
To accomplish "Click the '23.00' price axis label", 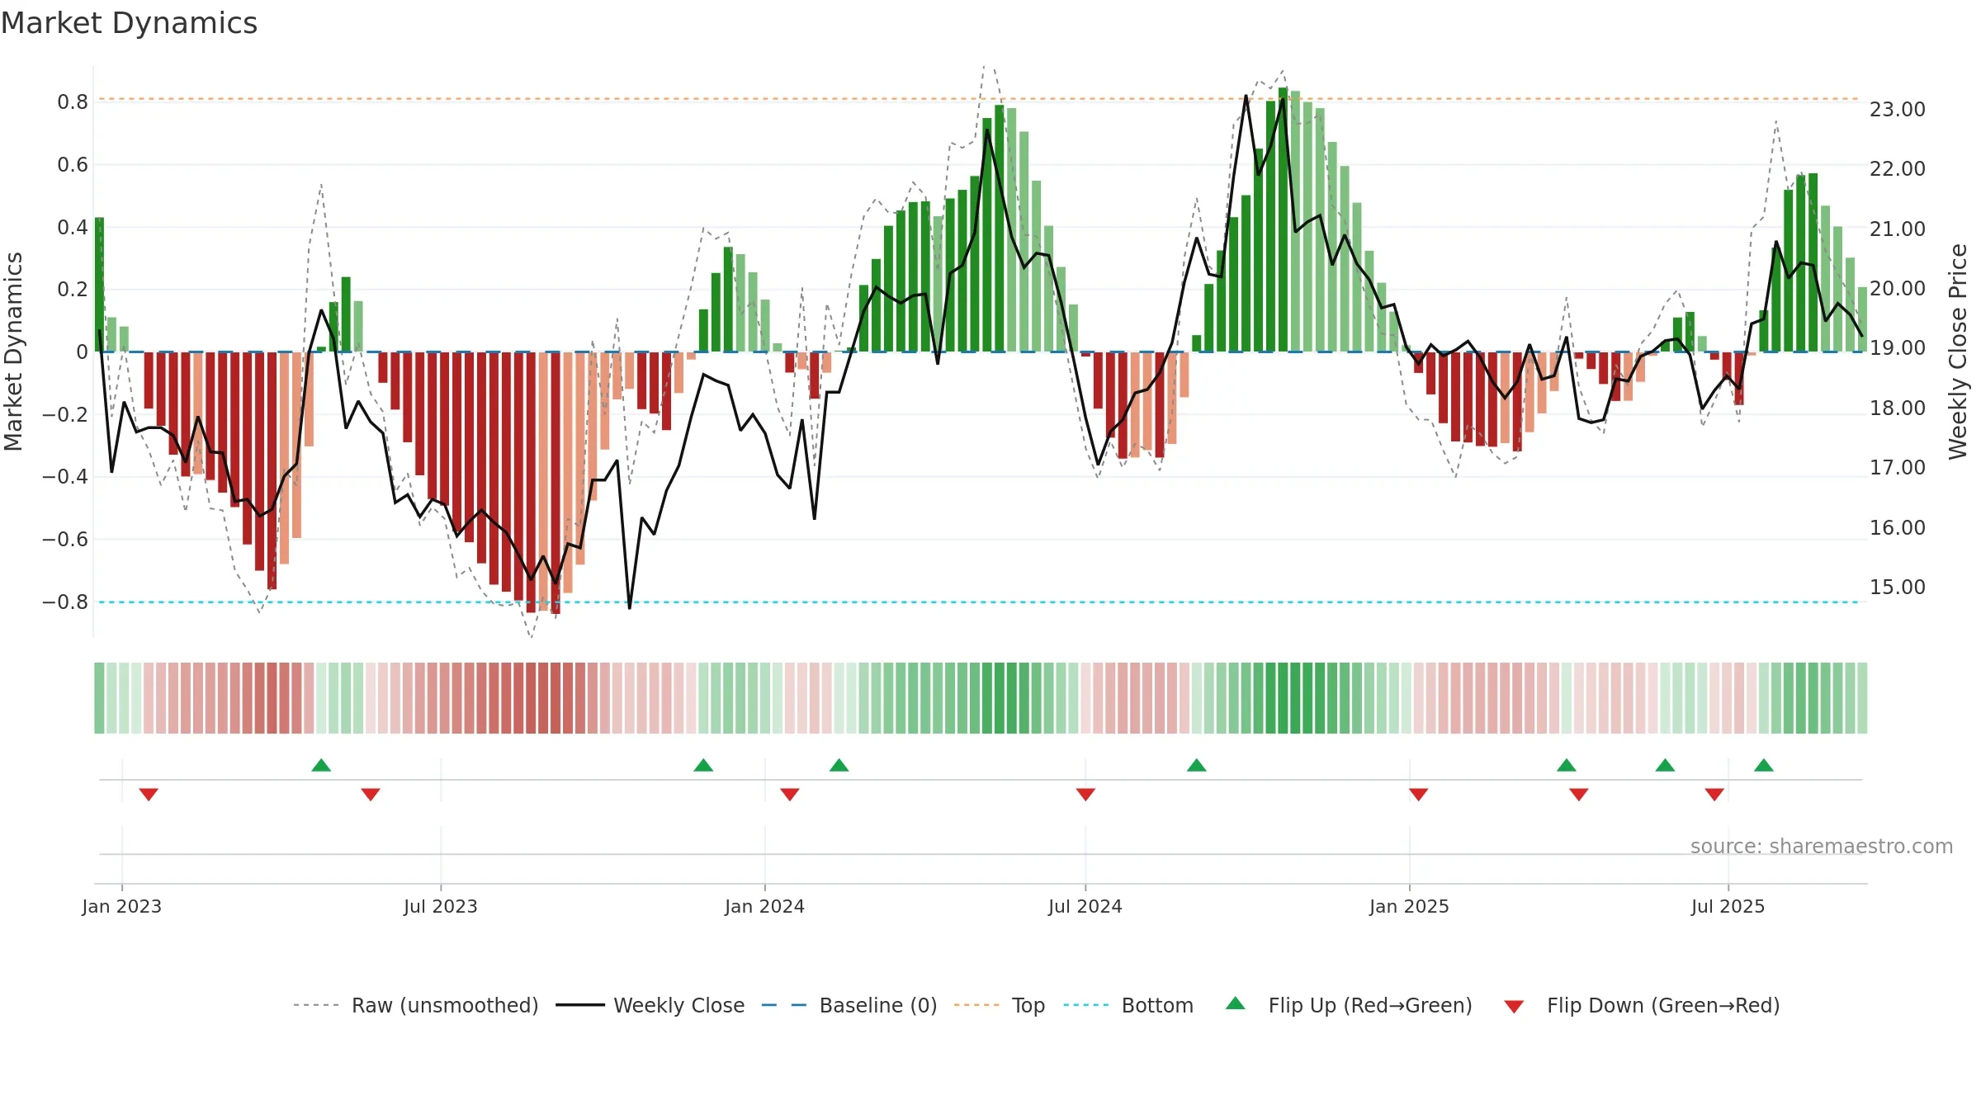I will (1898, 109).
